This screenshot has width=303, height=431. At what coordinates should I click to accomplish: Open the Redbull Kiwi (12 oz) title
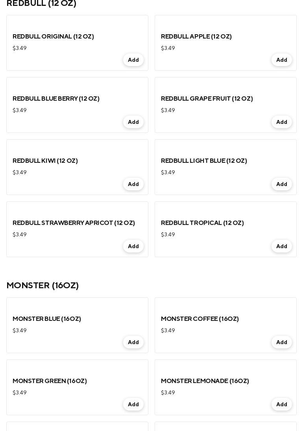tap(45, 161)
